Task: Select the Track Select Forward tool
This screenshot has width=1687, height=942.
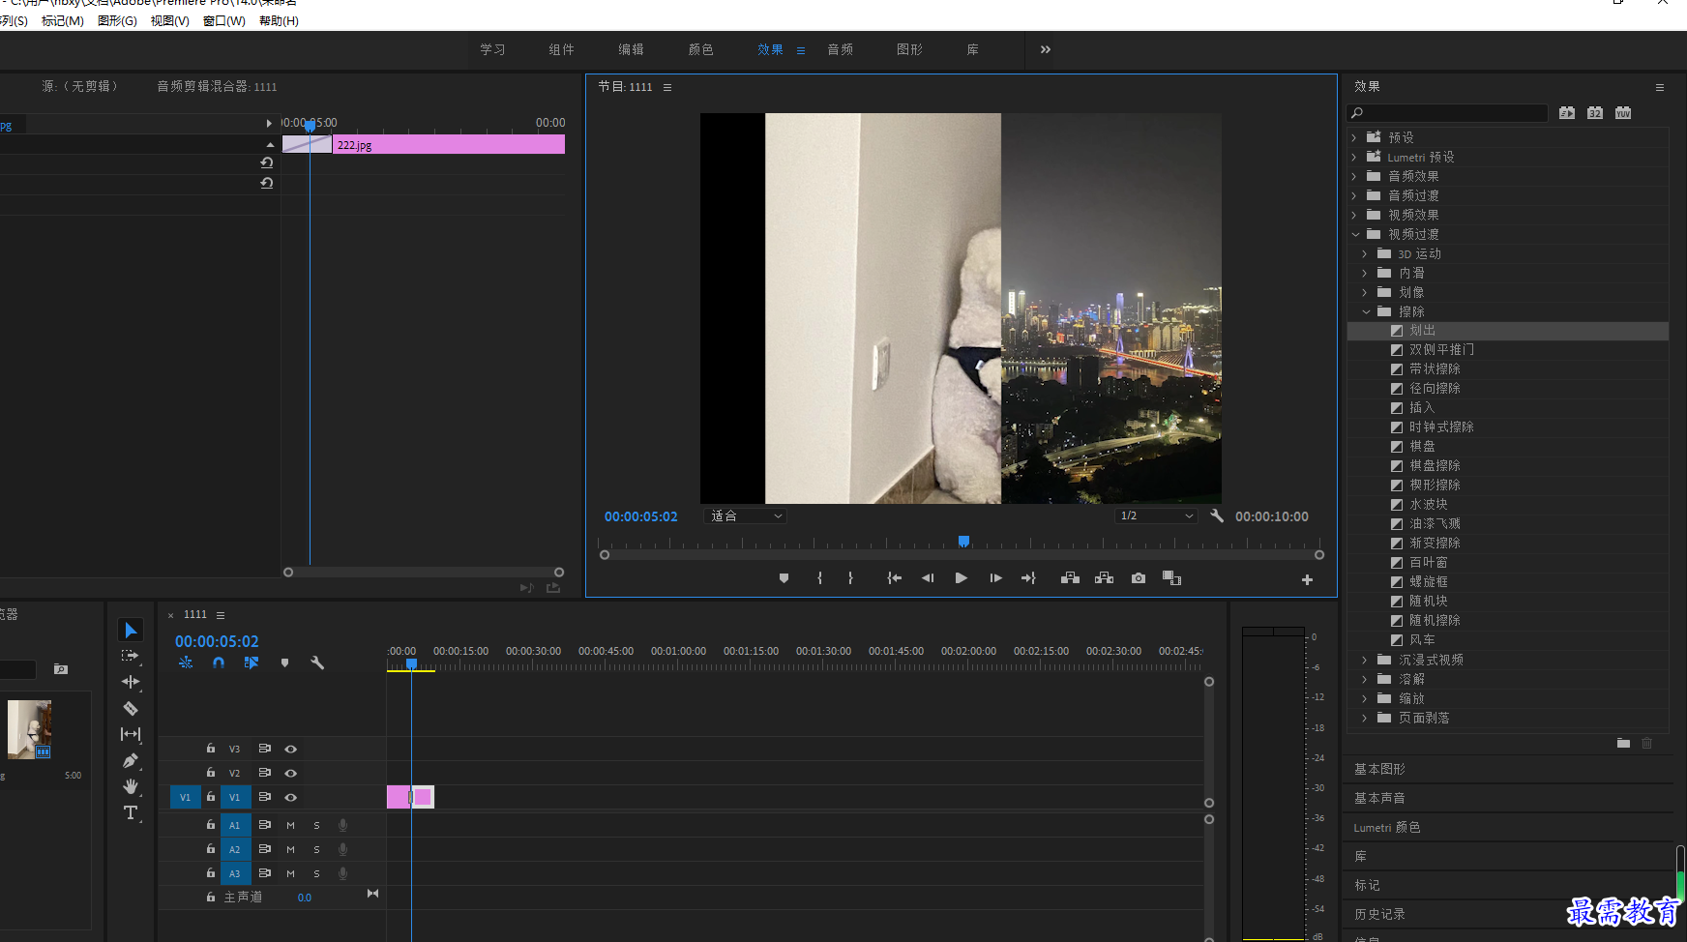Action: (130, 656)
